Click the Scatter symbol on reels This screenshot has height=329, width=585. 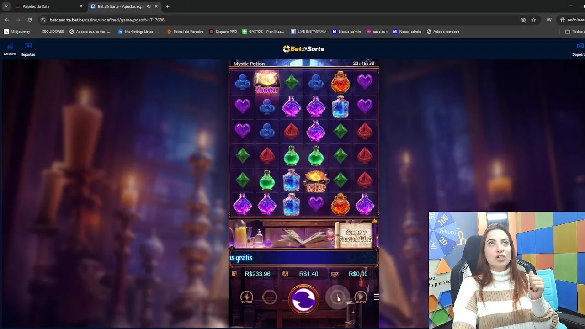267,82
